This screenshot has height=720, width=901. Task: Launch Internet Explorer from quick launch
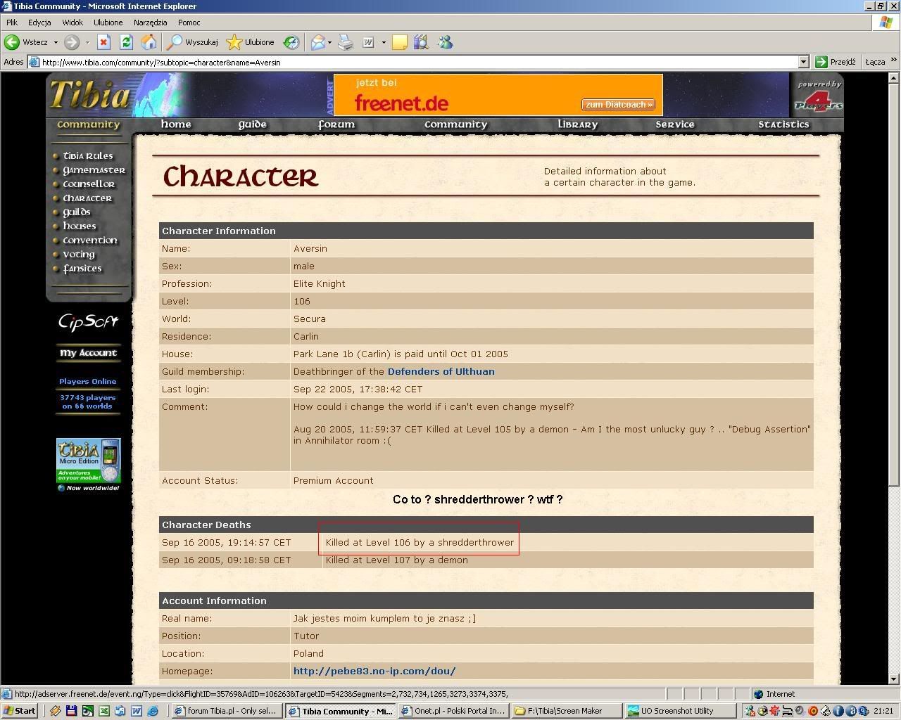(x=152, y=711)
